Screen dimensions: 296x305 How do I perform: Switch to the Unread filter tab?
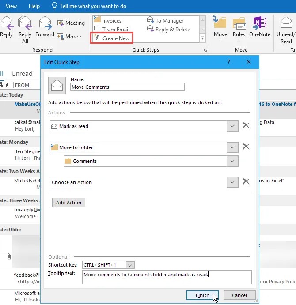pyautogui.click(x=22, y=74)
